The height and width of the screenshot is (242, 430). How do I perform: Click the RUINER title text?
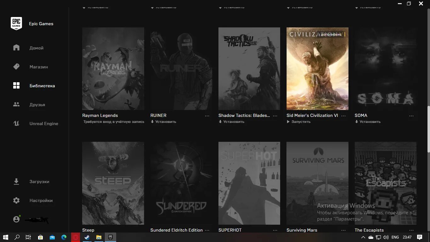tap(158, 115)
